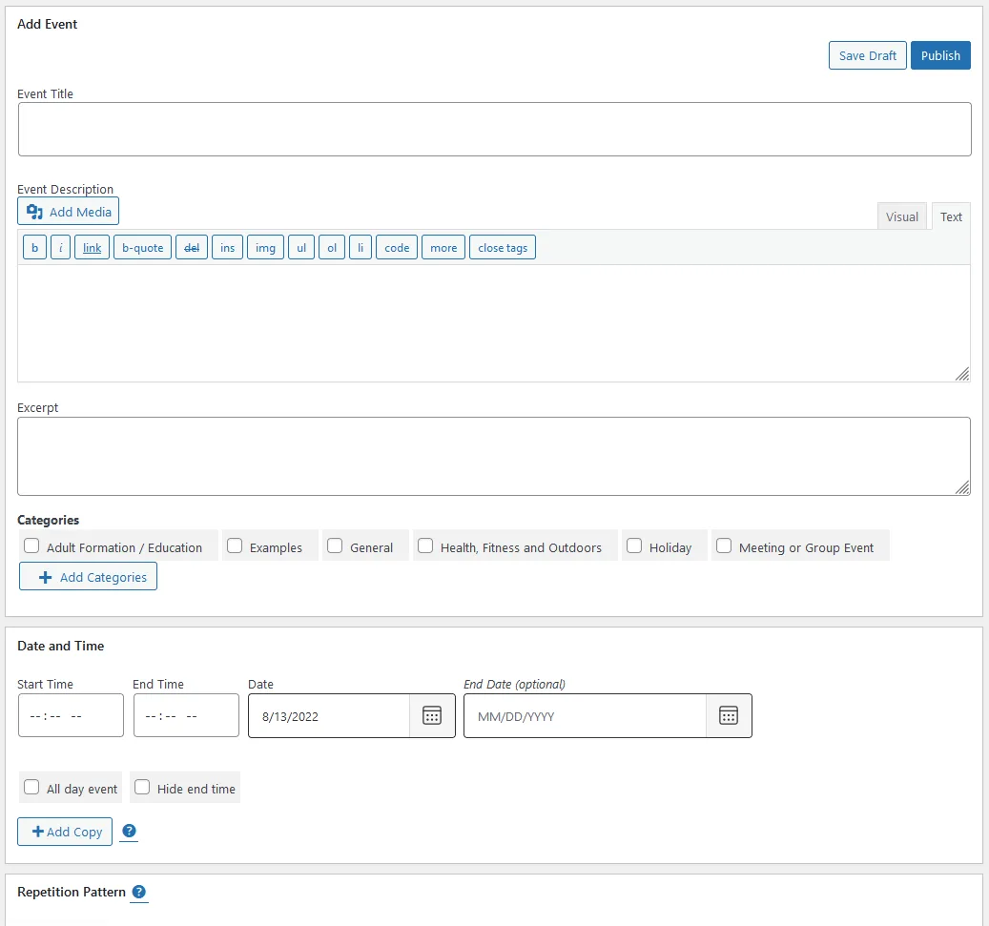Click the Add Copy button
Screen dimensions: 989x926
(x=65, y=832)
